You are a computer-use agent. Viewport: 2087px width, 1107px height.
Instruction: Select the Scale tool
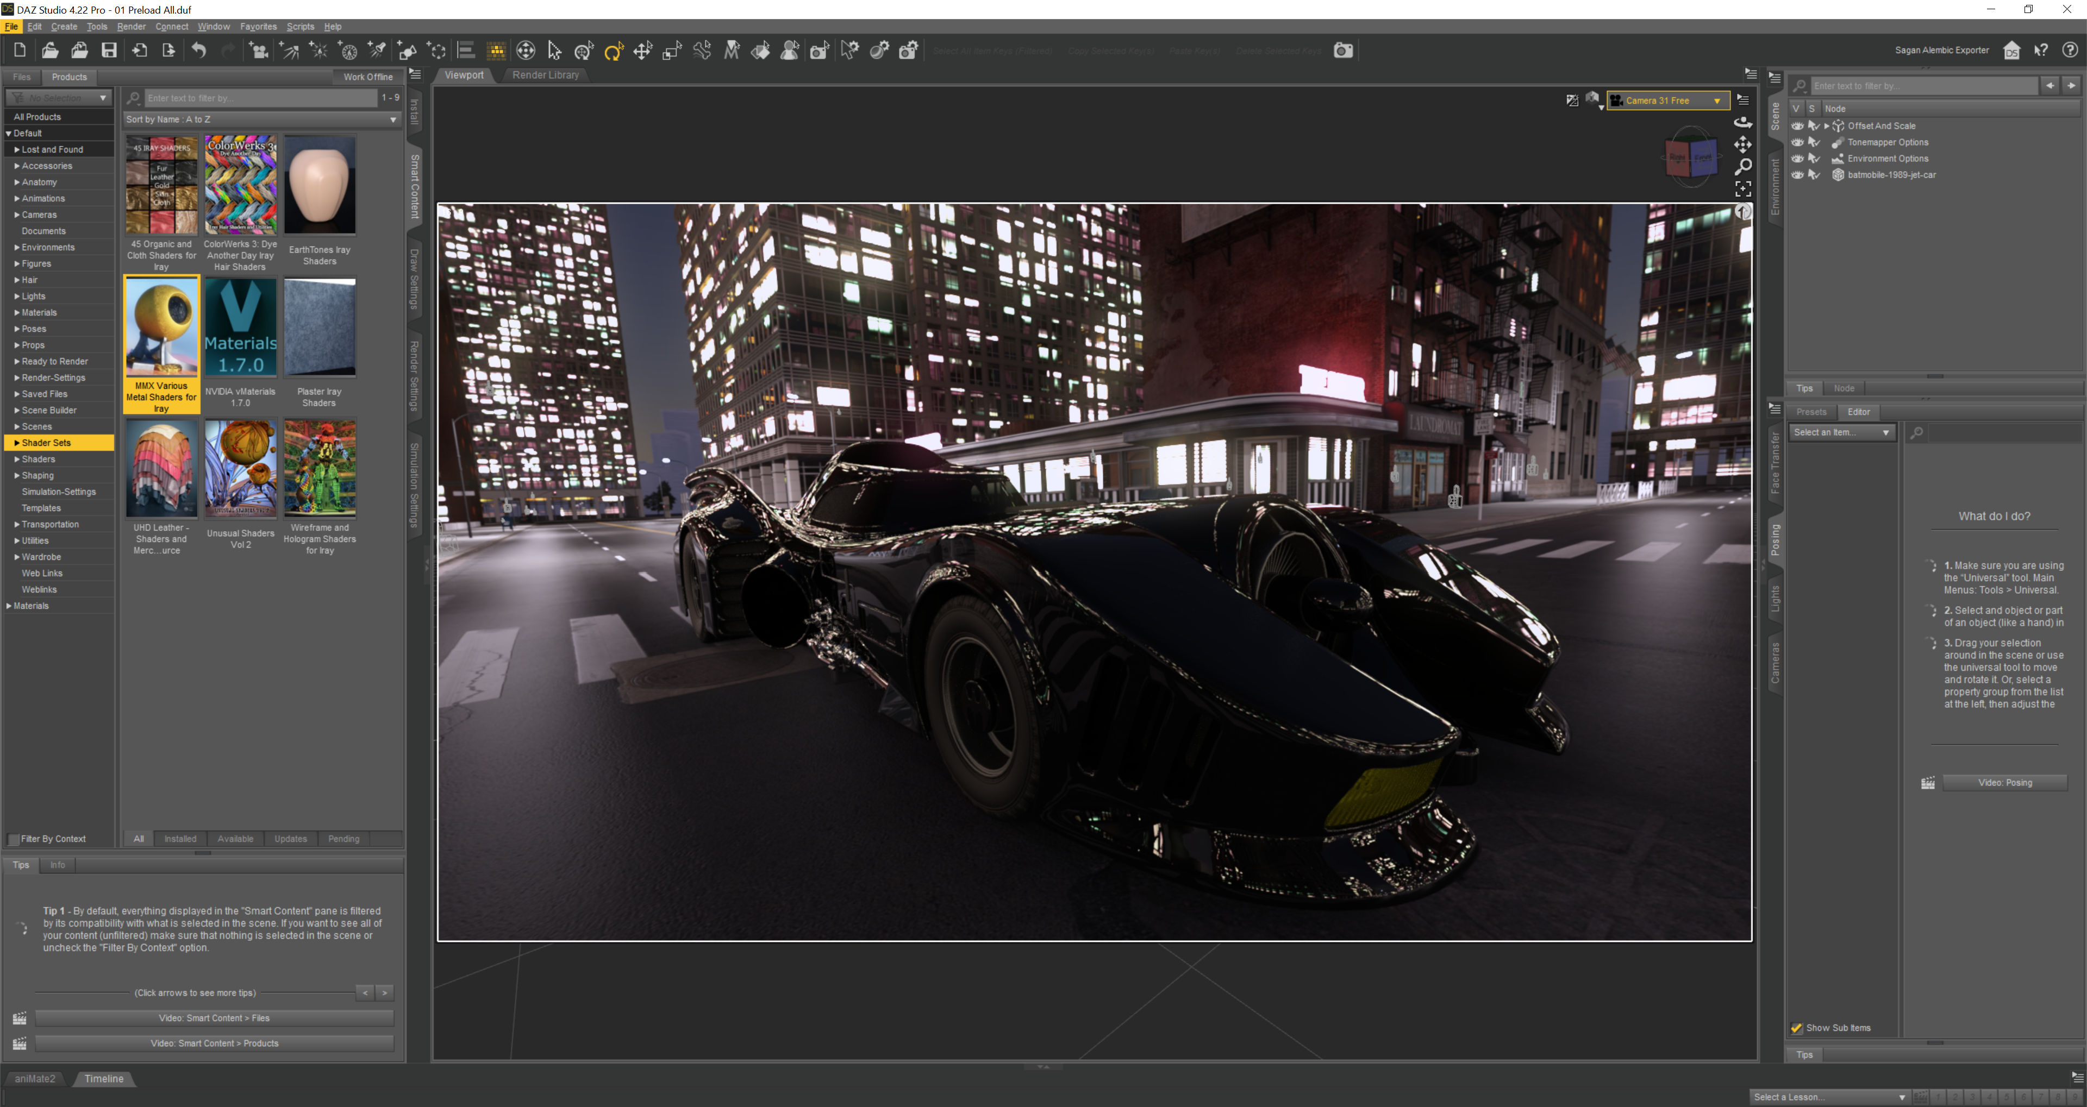tap(672, 50)
